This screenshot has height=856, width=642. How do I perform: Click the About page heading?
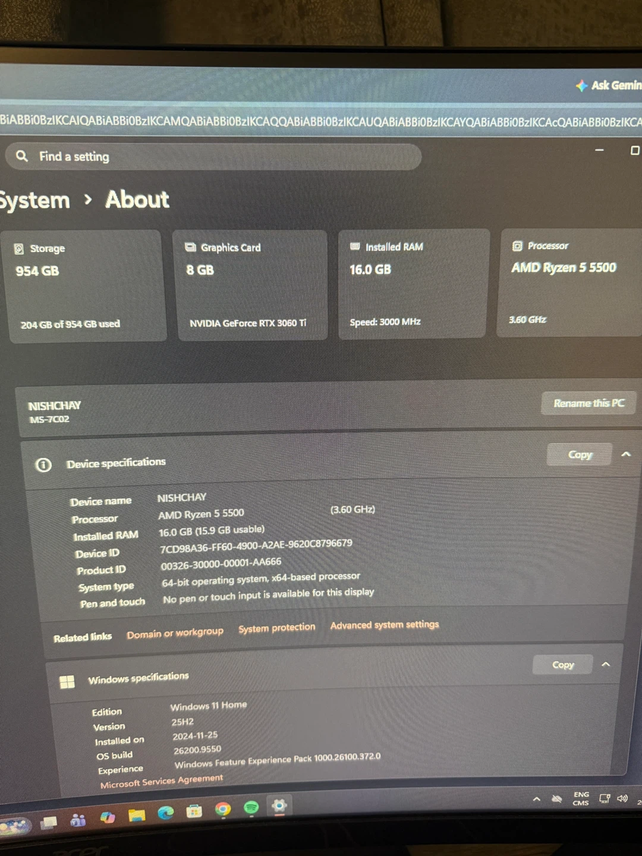click(137, 199)
